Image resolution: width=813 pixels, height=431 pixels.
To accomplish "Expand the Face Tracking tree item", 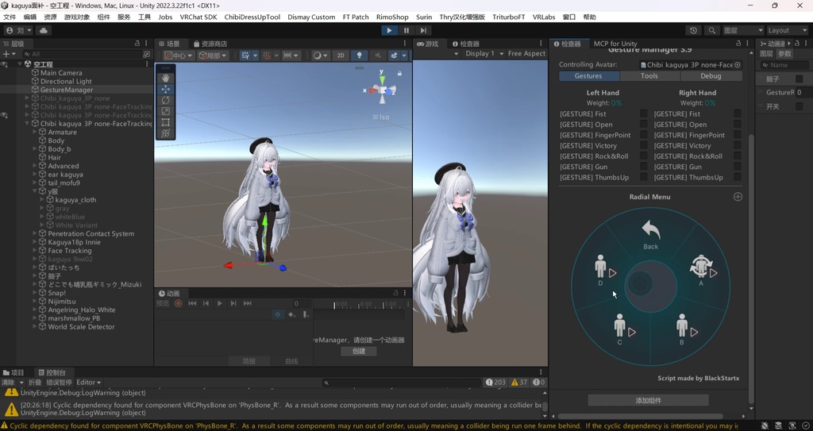I will coord(35,251).
